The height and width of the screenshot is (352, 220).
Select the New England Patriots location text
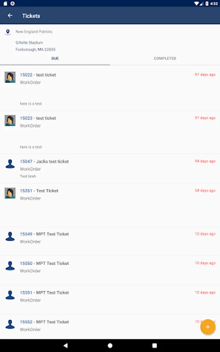[x=34, y=32]
